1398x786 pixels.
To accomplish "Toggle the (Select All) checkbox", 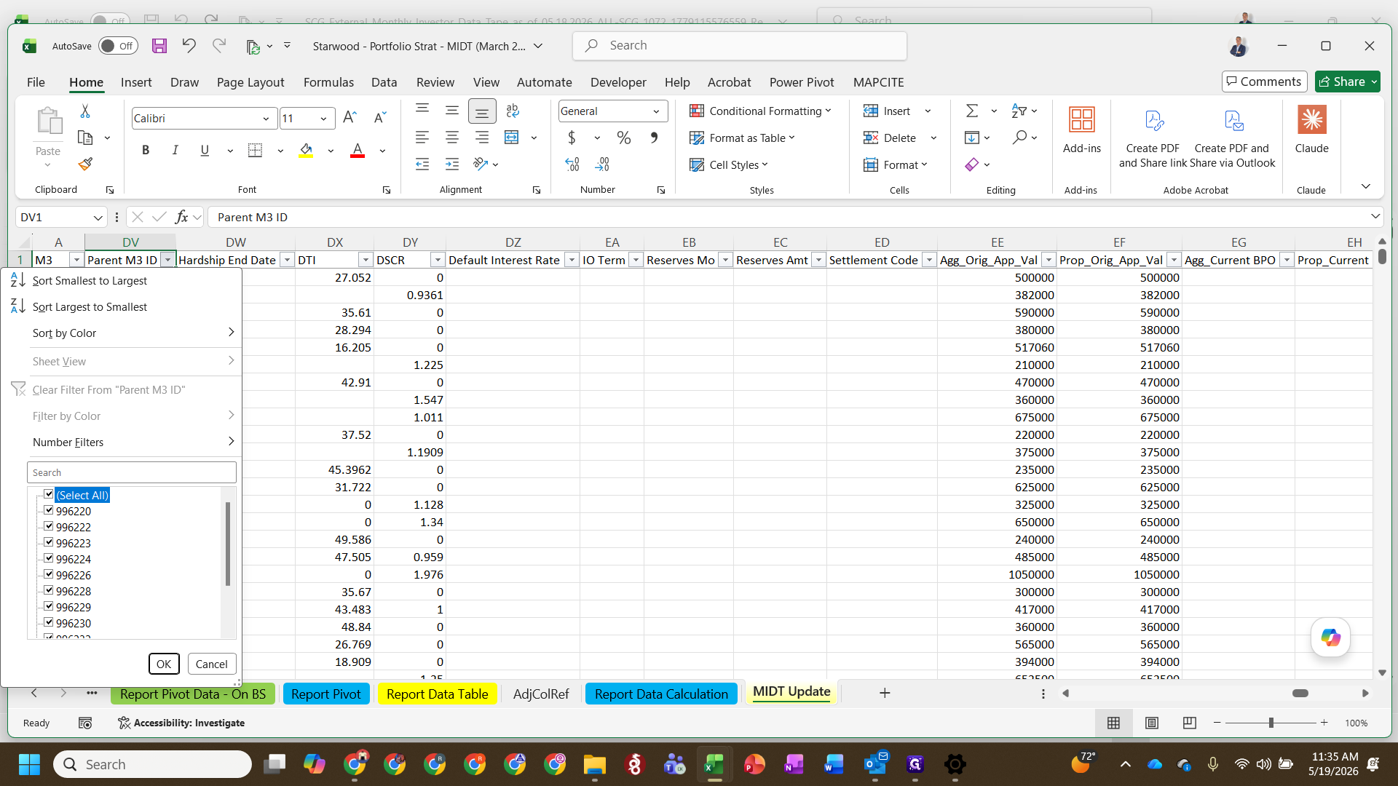I will tap(49, 494).
